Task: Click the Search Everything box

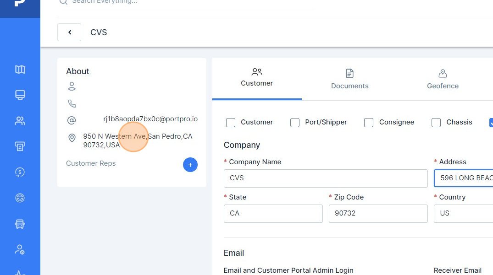Action: pos(105,2)
